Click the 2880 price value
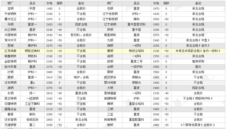Viewport: 226px width, 129px height. point(156,120)
